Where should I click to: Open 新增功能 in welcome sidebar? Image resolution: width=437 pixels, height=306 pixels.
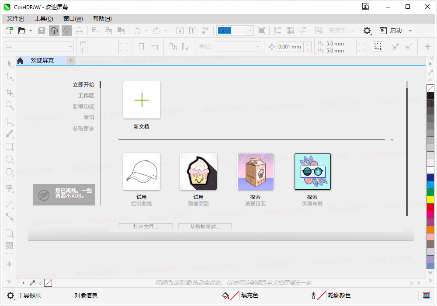[x=83, y=107]
